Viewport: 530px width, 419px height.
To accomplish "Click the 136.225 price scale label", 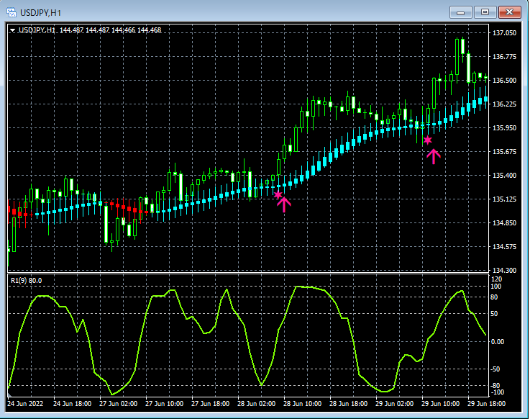I will pyautogui.click(x=505, y=104).
